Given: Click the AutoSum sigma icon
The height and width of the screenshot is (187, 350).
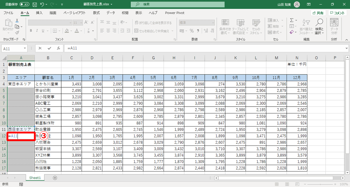Looking at the screenshot, I should pyautogui.click(x=292, y=20).
